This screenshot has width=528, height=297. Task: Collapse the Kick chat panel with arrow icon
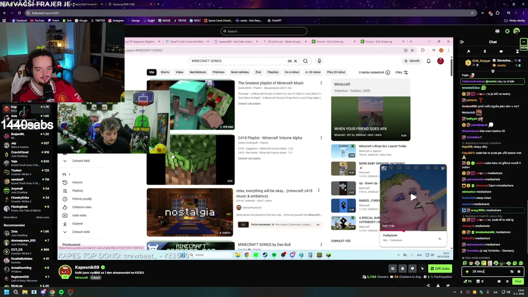(462, 42)
